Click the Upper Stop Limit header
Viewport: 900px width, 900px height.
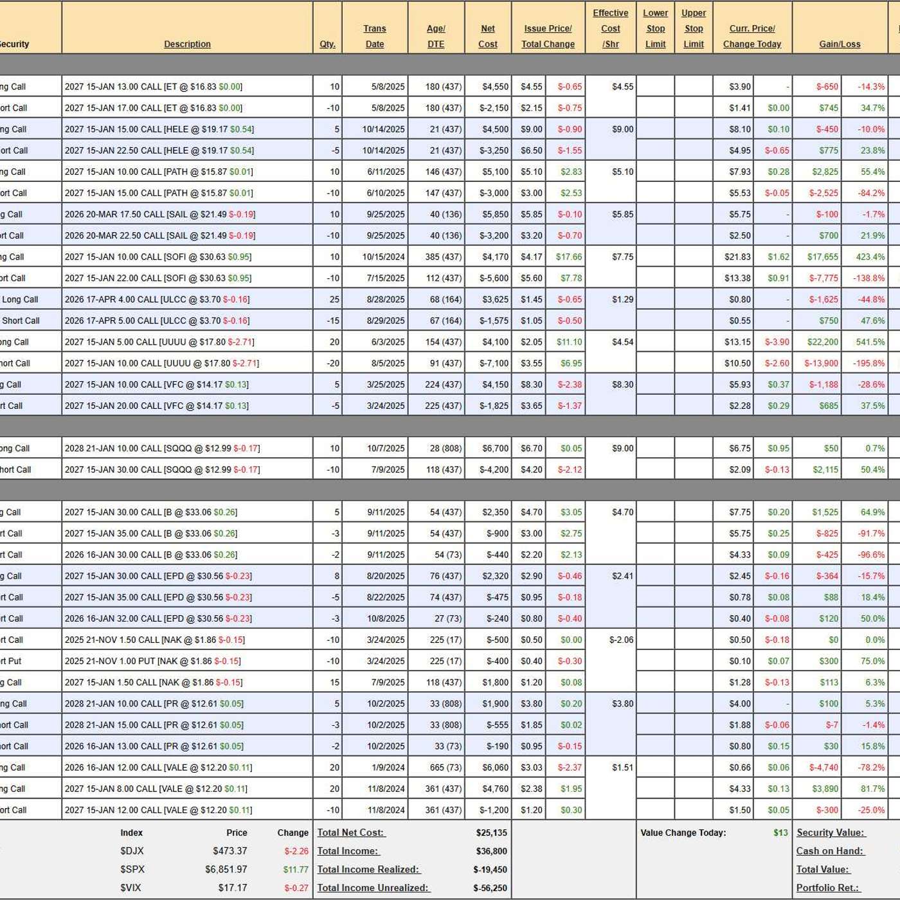click(694, 28)
